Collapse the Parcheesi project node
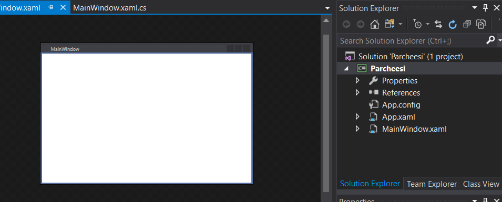This screenshot has height=202, width=502. 346,69
